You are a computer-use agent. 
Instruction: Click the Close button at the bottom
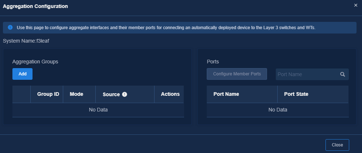click(x=337, y=145)
